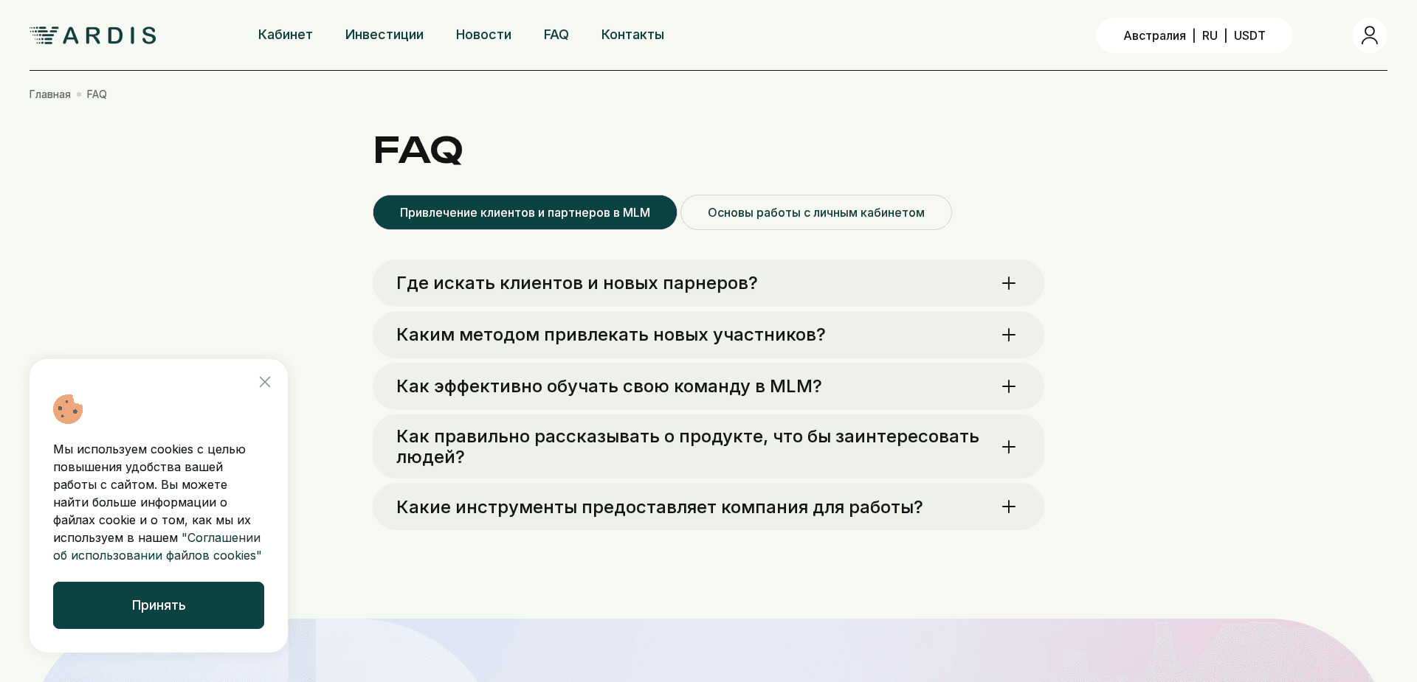The height and width of the screenshot is (682, 1417).
Task: Open the Австралия RU USDT region selector
Action: tap(1193, 35)
